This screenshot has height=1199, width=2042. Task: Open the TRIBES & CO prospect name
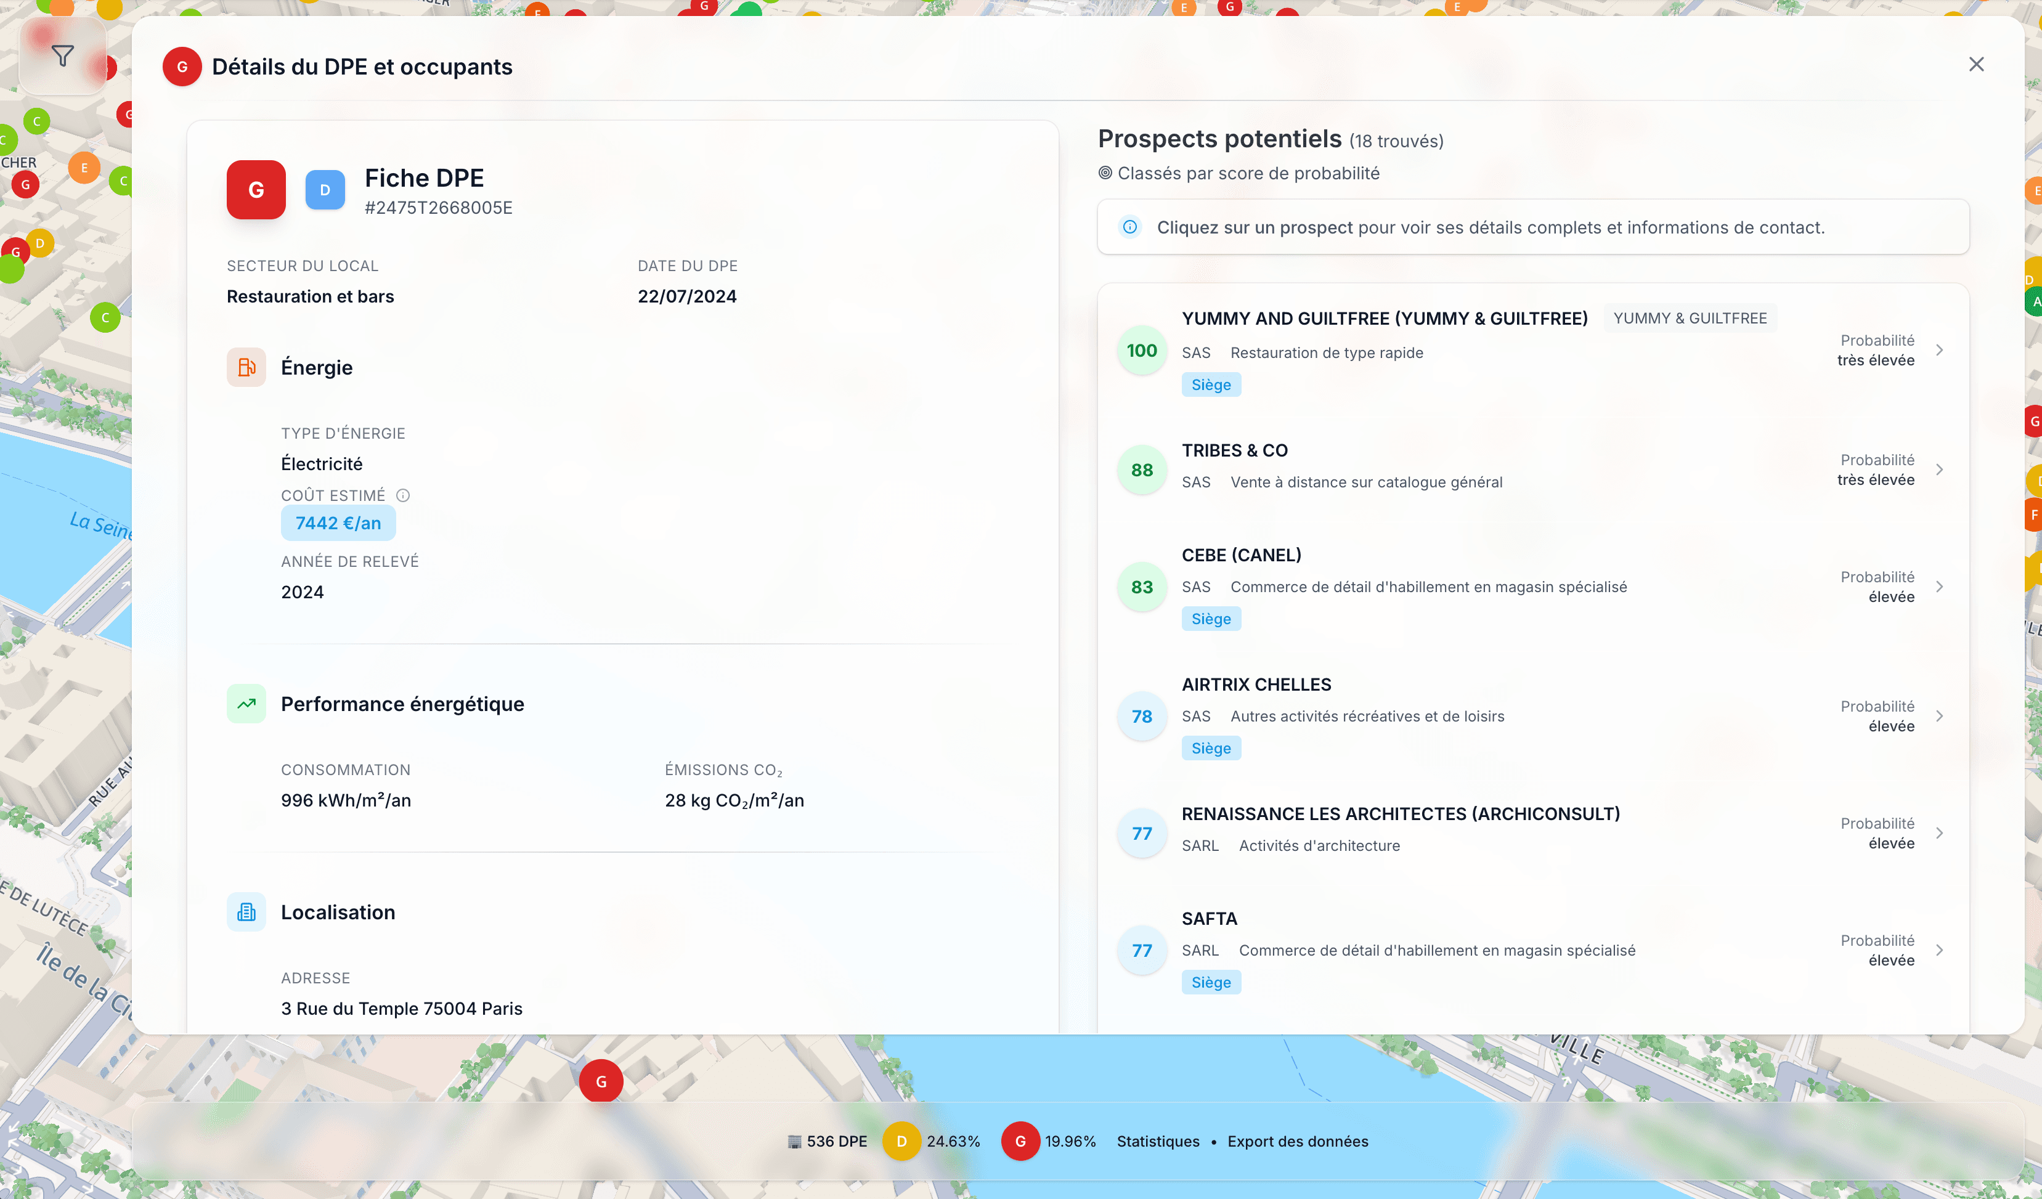[1234, 450]
